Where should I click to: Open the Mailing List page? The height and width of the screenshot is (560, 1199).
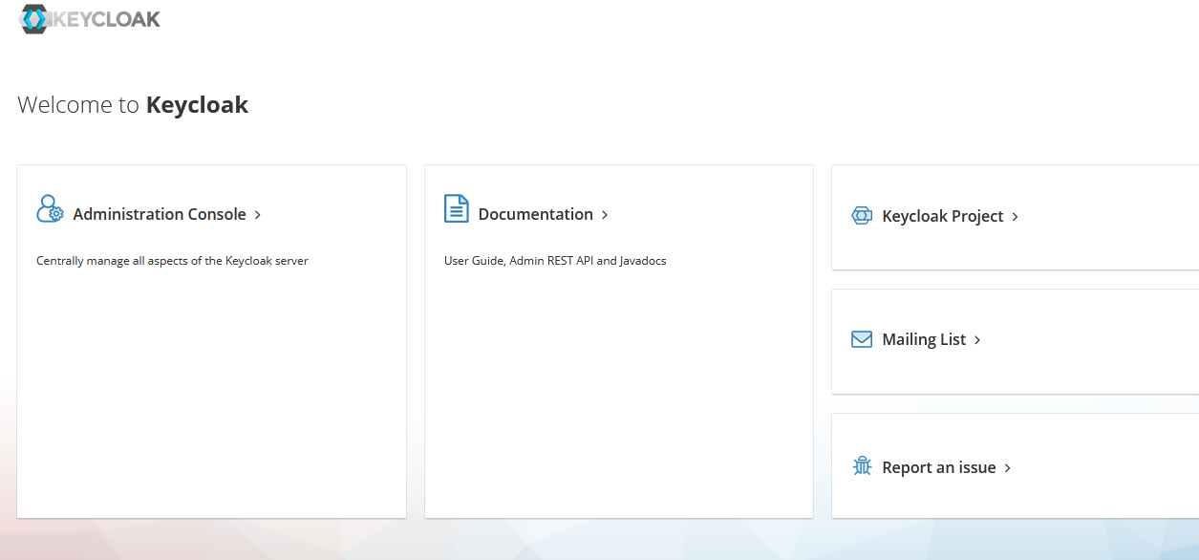point(923,339)
